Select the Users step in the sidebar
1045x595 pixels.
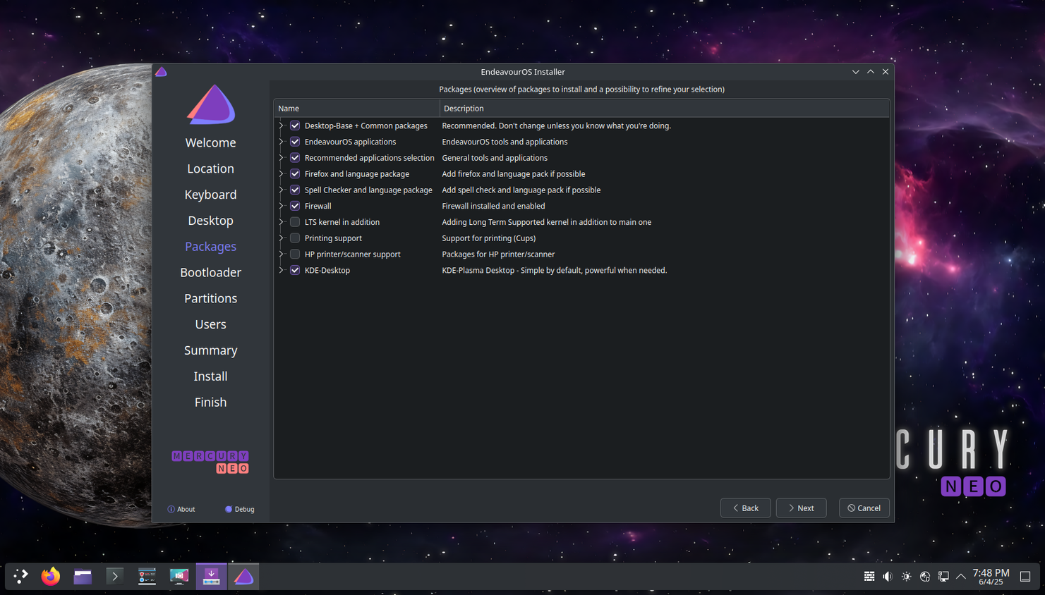210,324
